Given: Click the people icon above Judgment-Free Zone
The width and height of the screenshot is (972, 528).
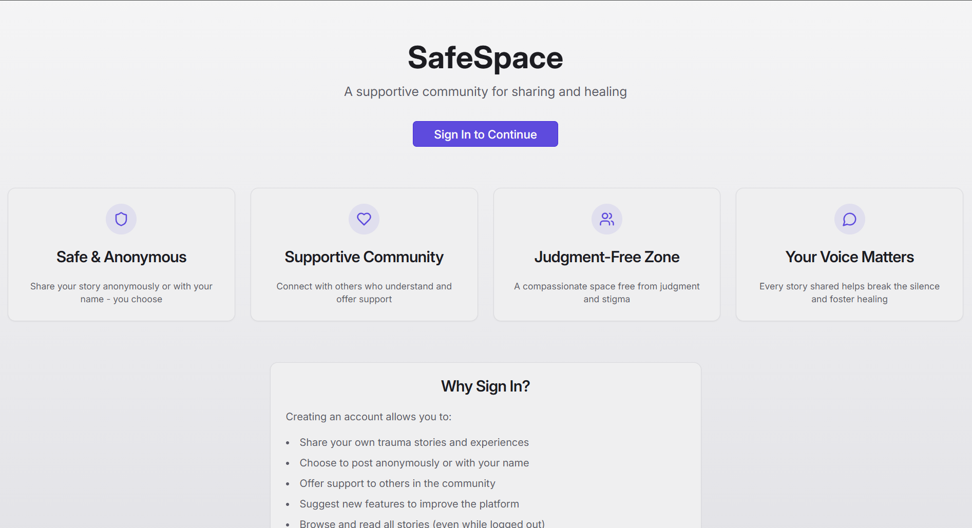Looking at the screenshot, I should (606, 219).
